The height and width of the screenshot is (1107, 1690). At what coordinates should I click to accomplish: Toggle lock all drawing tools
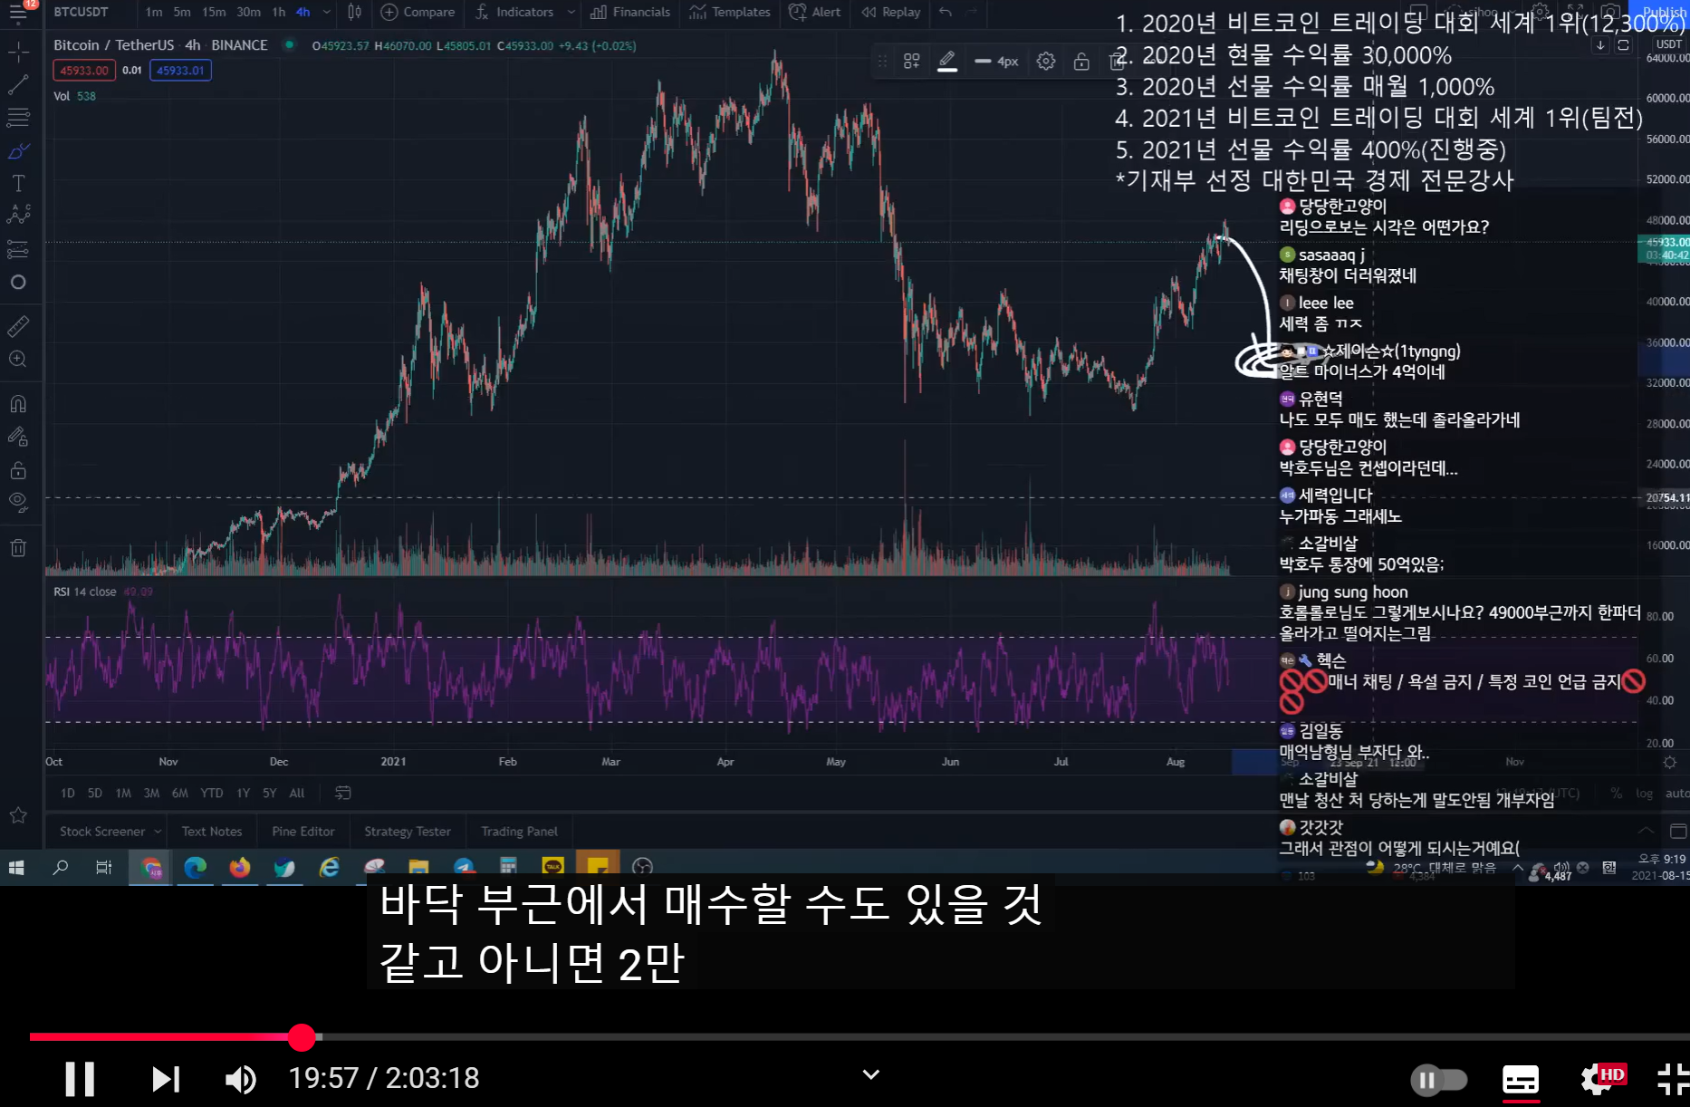(18, 470)
